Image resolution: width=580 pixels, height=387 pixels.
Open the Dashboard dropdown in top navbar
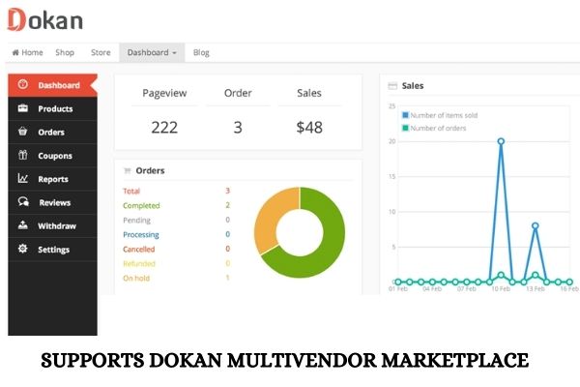coord(152,52)
